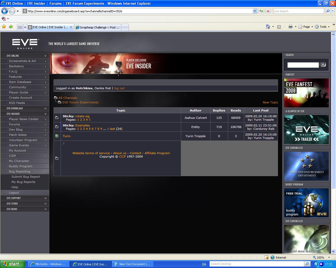Click the page vertical scrollbar down arrow
This screenshot has height=268, width=336.
tap(333, 251)
